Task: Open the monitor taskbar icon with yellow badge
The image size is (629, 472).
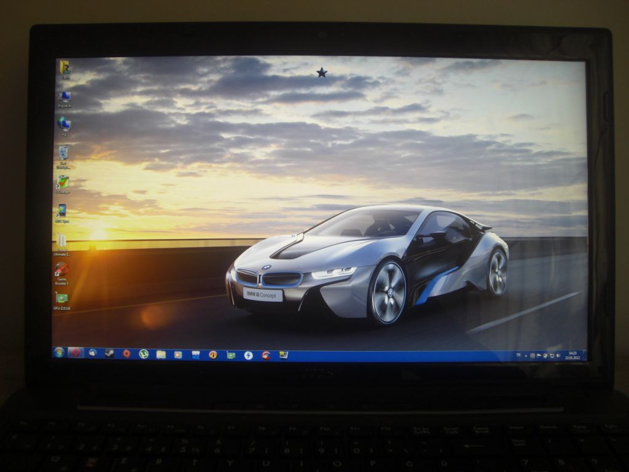Action: tap(283, 355)
